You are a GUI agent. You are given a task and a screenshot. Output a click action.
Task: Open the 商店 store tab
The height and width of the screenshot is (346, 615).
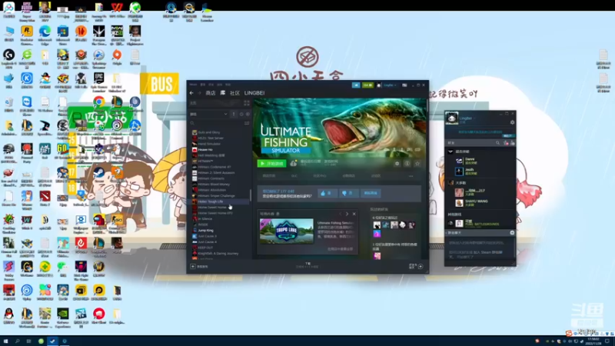[x=211, y=93]
